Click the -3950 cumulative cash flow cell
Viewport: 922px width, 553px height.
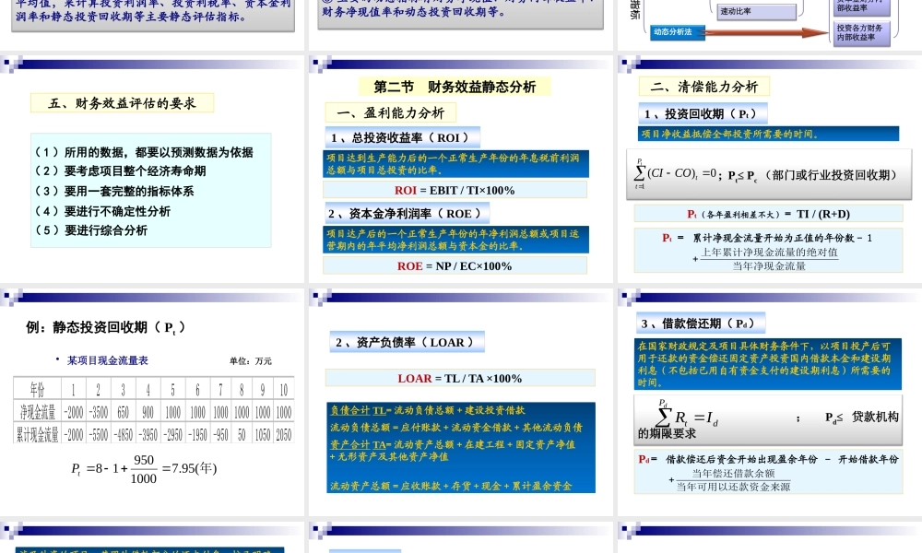(x=148, y=434)
